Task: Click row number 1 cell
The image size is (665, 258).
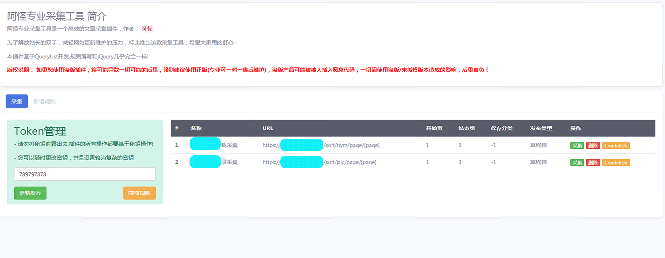Action: tap(177, 145)
